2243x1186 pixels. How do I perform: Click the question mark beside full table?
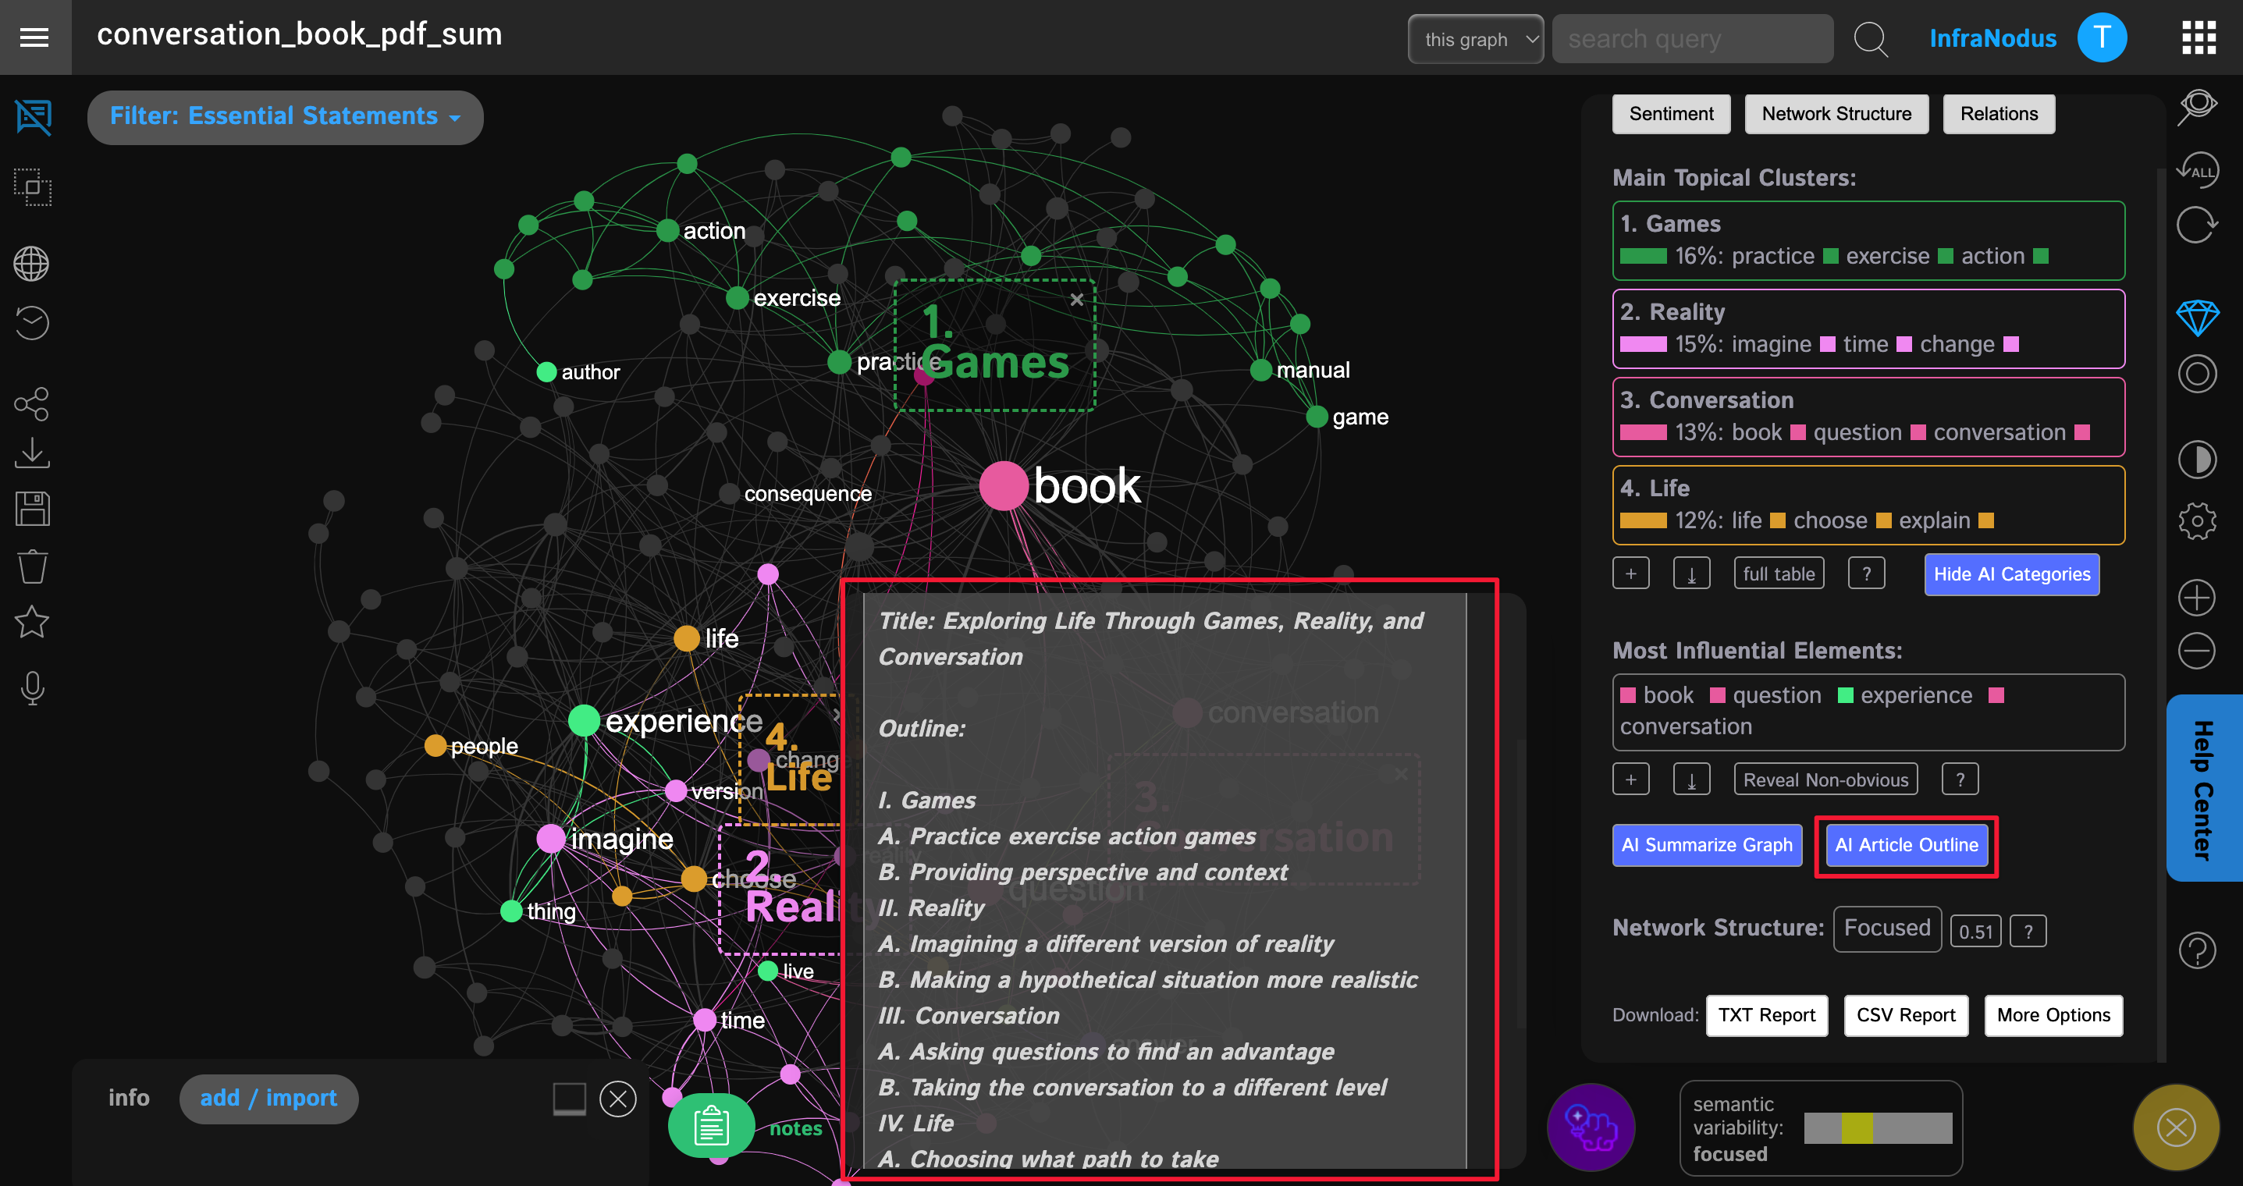(x=1867, y=573)
